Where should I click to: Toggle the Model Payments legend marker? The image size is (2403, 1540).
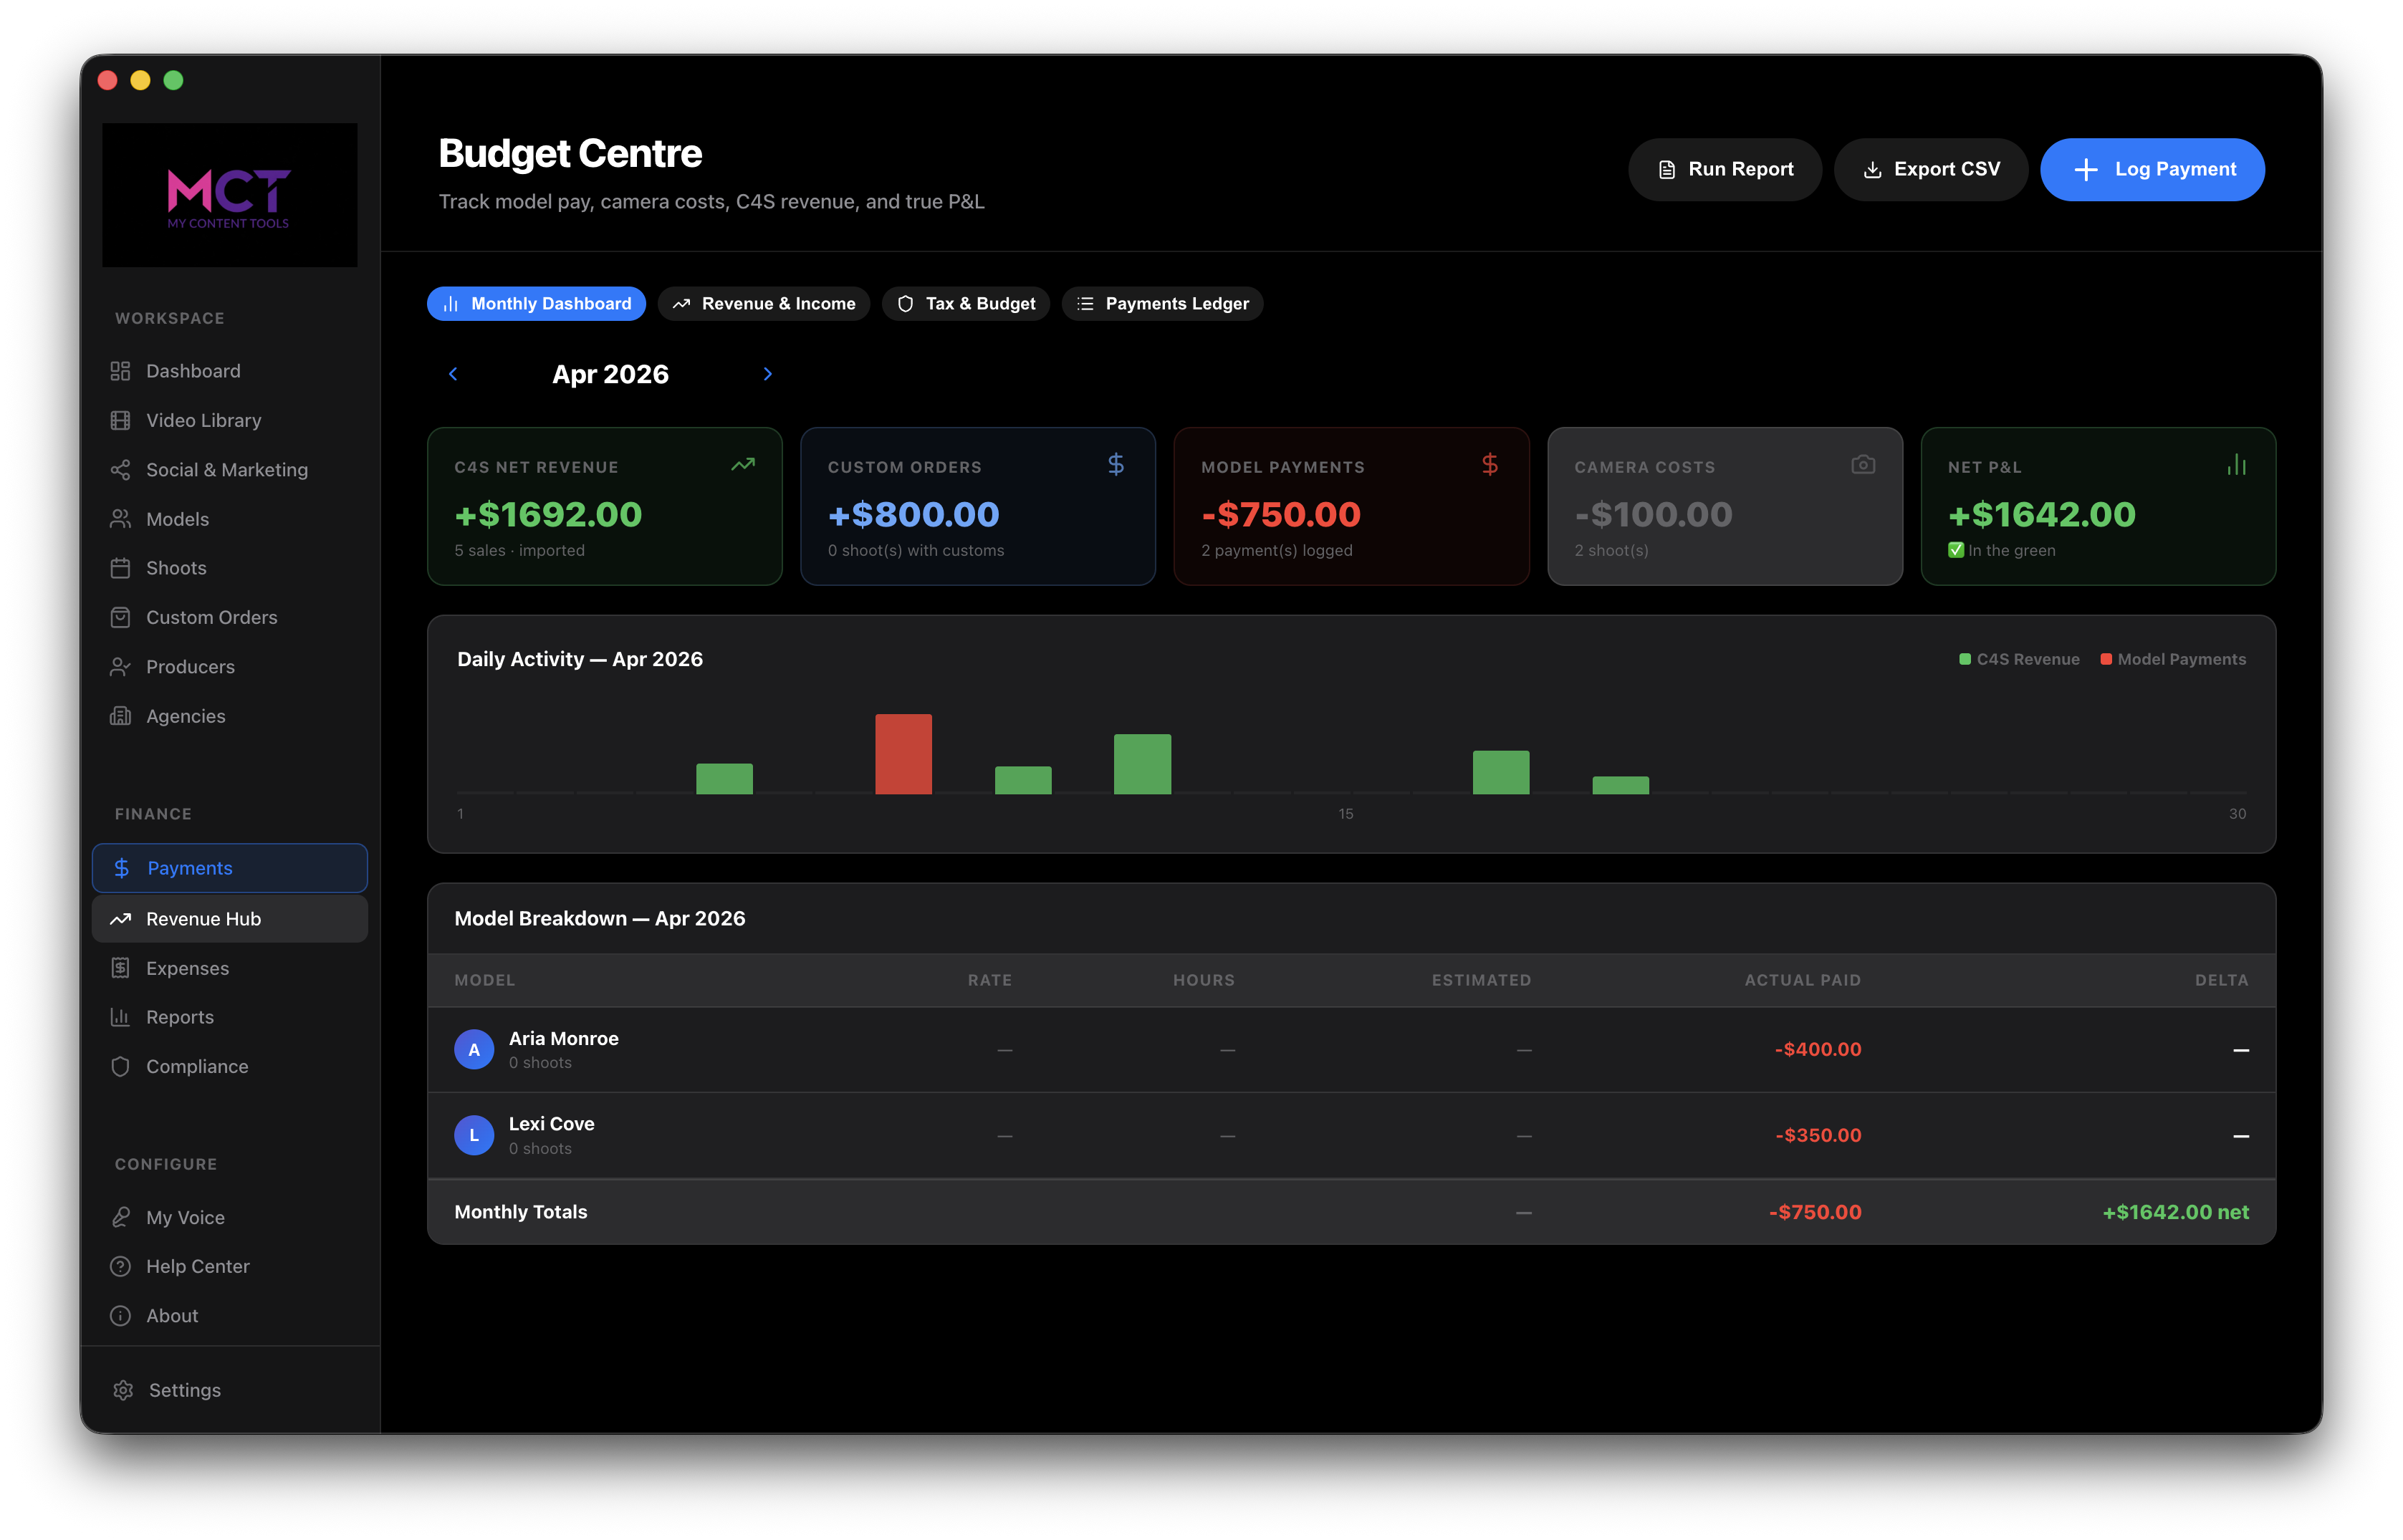click(2106, 659)
